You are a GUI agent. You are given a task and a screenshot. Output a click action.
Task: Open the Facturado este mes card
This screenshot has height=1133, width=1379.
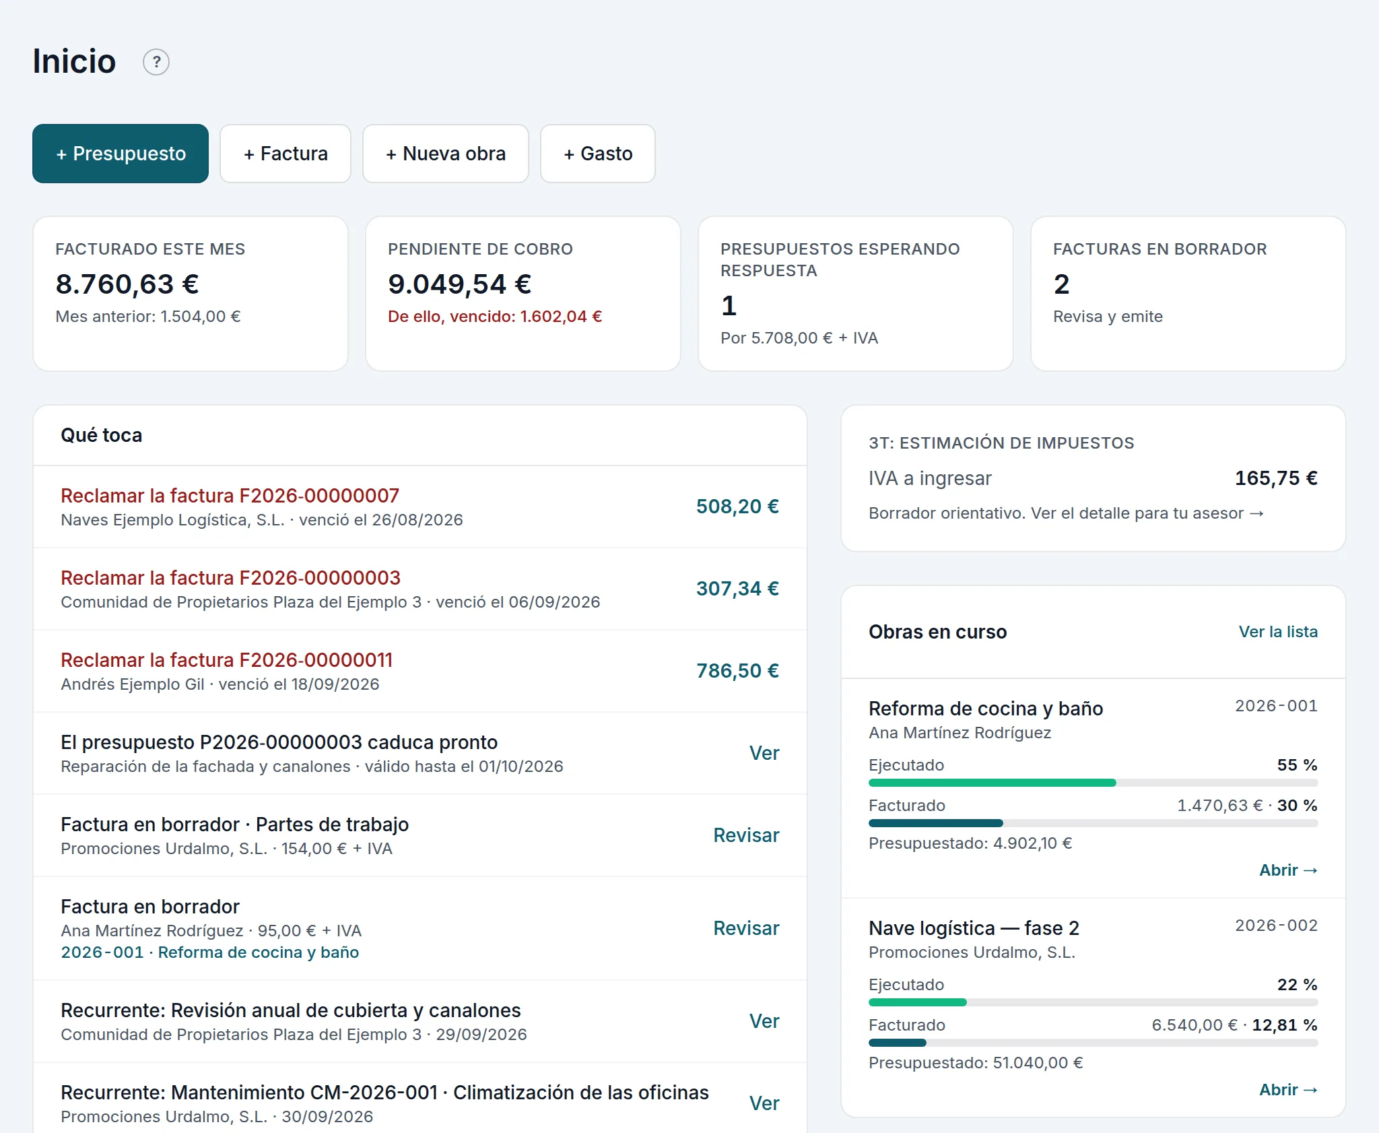pos(191,294)
